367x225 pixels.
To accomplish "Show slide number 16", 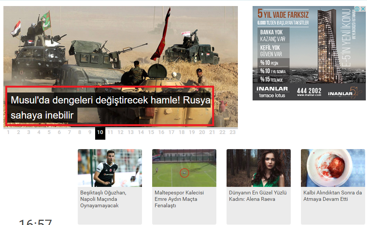I will [161, 133].
